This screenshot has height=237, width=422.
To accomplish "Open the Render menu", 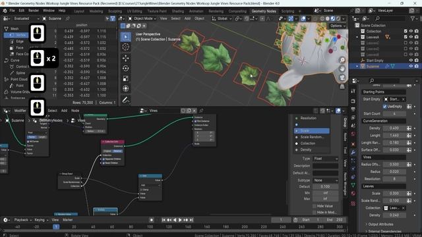I will pyautogui.click(x=34, y=11).
